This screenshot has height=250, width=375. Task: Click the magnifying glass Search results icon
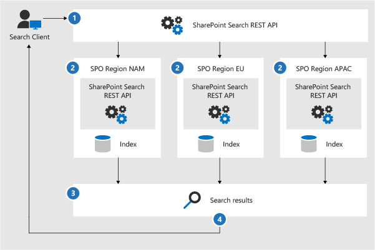point(193,200)
